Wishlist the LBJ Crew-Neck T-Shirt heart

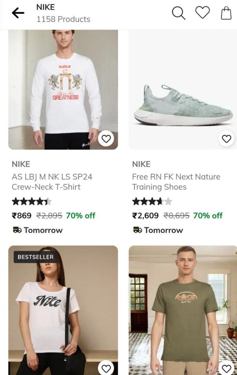(106, 139)
